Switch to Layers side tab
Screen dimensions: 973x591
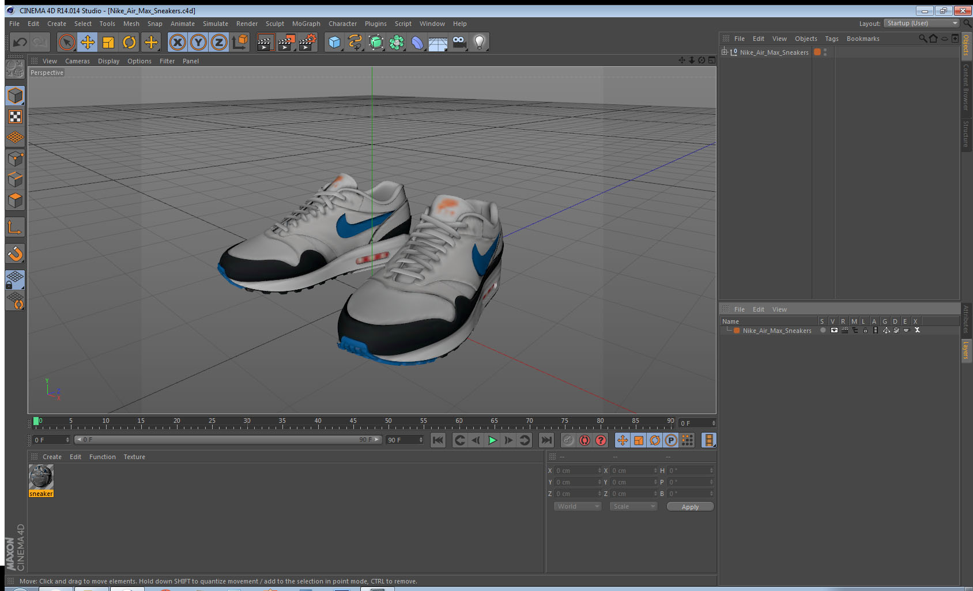pos(966,350)
